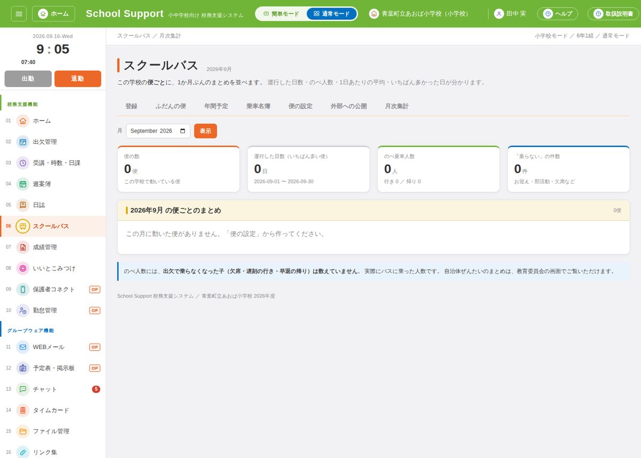
Task: Click the ホーム button in header
Action: point(53,13)
